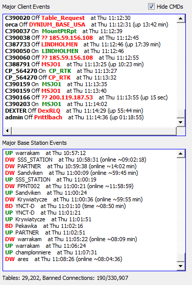
Task: Select the DEXTER Off DexRLQ row
Action: [x=74, y=111]
